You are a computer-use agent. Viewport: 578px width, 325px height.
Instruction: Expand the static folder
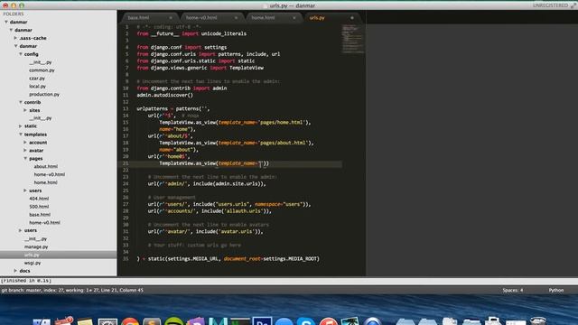pos(20,126)
